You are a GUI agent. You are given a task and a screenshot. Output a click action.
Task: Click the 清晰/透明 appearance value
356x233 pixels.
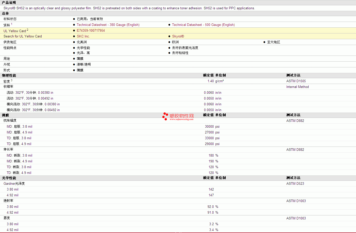[x=84, y=64]
